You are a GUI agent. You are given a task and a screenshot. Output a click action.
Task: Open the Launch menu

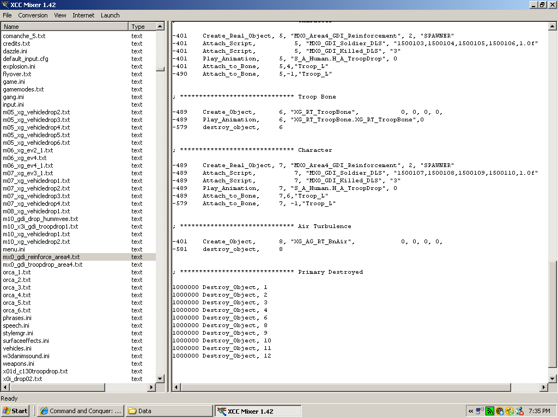pos(110,15)
